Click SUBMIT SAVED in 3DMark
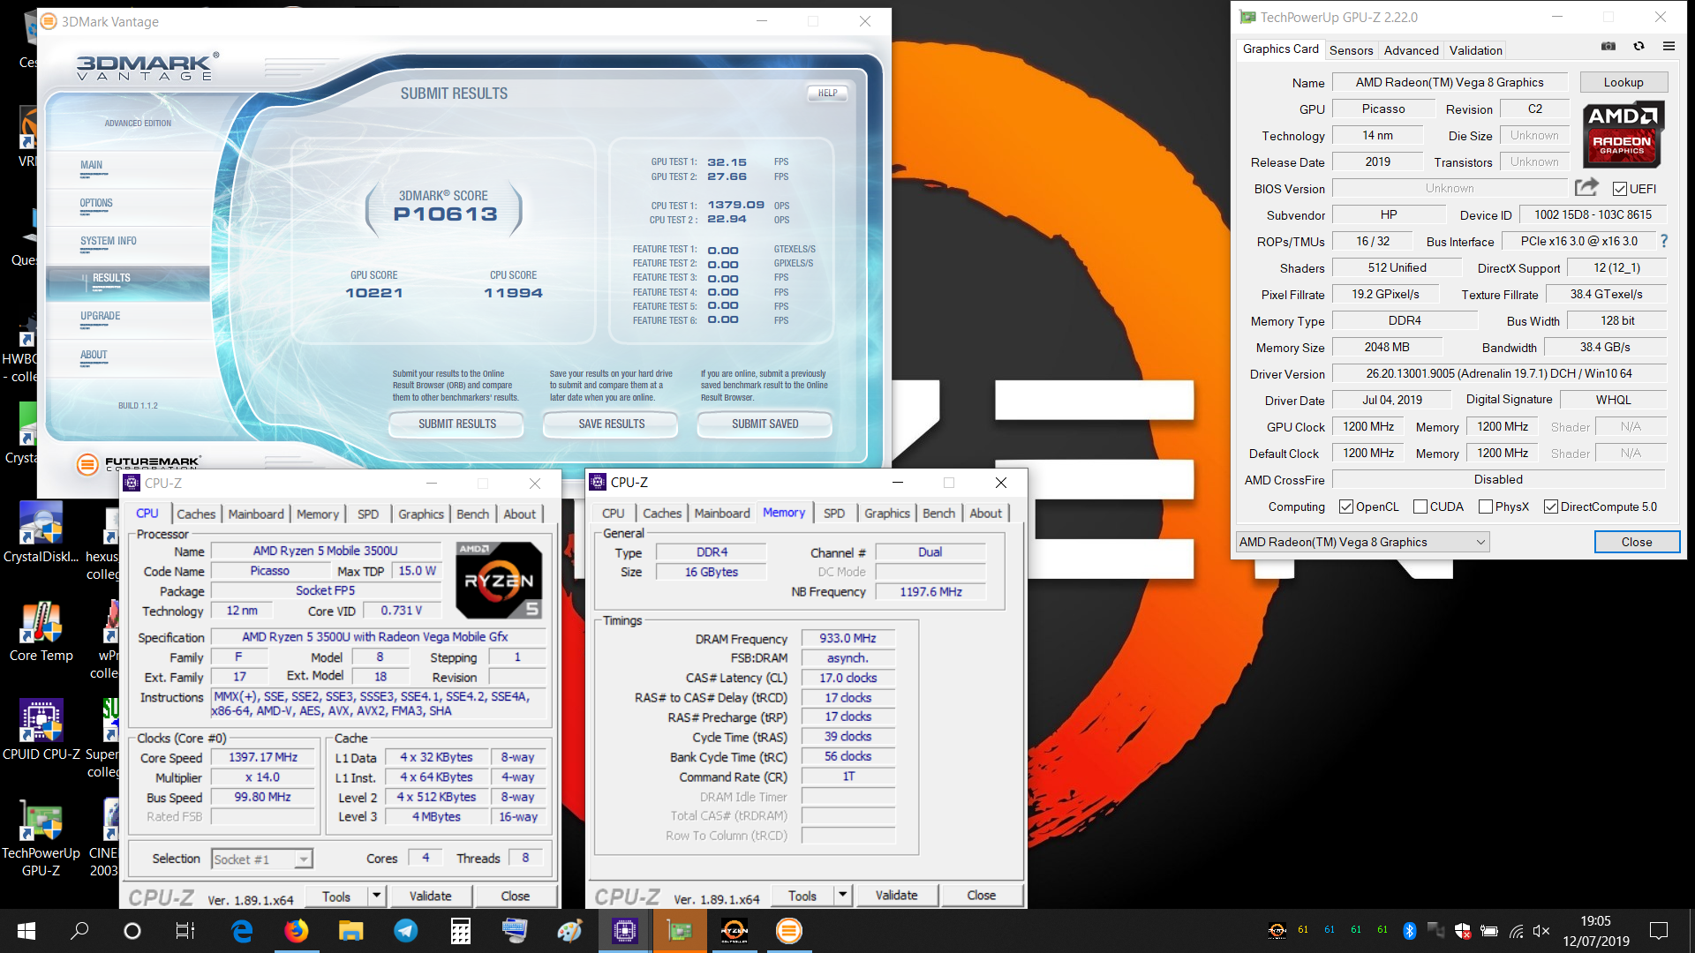 (765, 424)
